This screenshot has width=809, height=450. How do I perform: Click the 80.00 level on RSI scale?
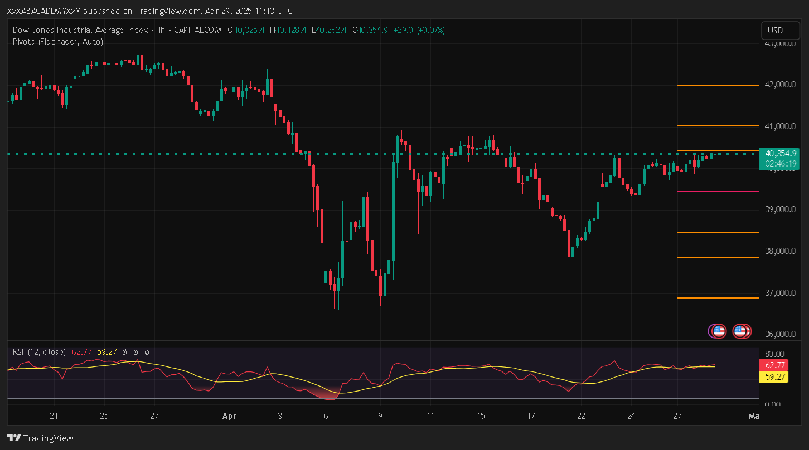(x=775, y=354)
